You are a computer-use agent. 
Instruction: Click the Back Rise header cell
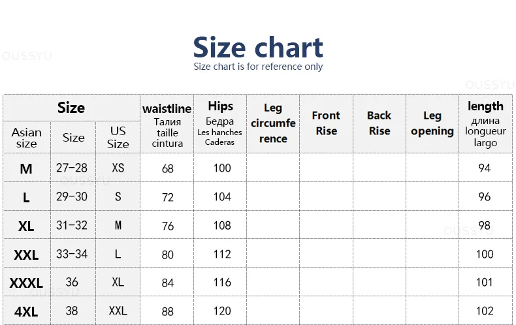tap(379, 125)
